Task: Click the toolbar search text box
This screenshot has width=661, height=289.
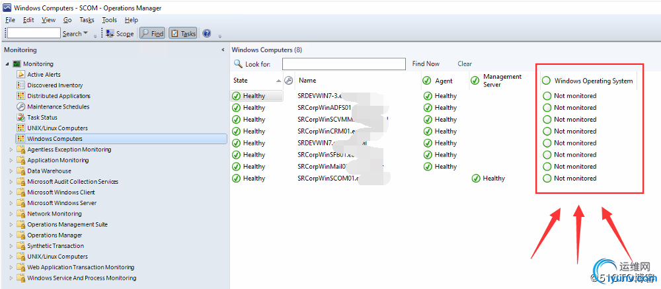Action: 34,33
